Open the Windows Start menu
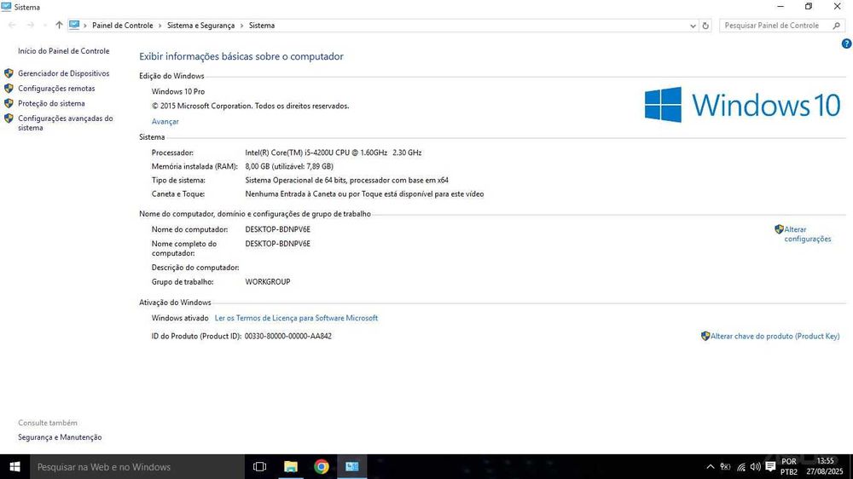Image resolution: width=853 pixels, height=479 pixels. tap(15, 467)
